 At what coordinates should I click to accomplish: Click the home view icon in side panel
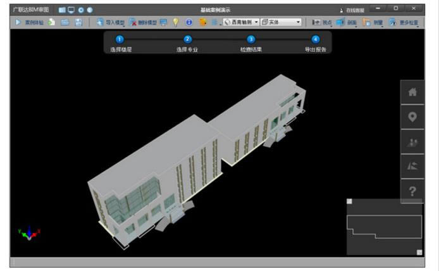pyautogui.click(x=412, y=92)
